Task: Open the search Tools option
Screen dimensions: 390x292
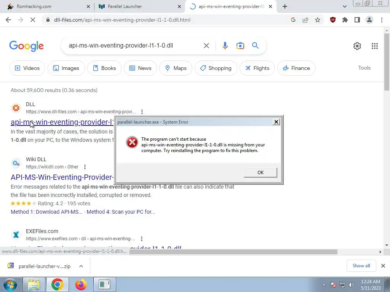Action: 364,68
